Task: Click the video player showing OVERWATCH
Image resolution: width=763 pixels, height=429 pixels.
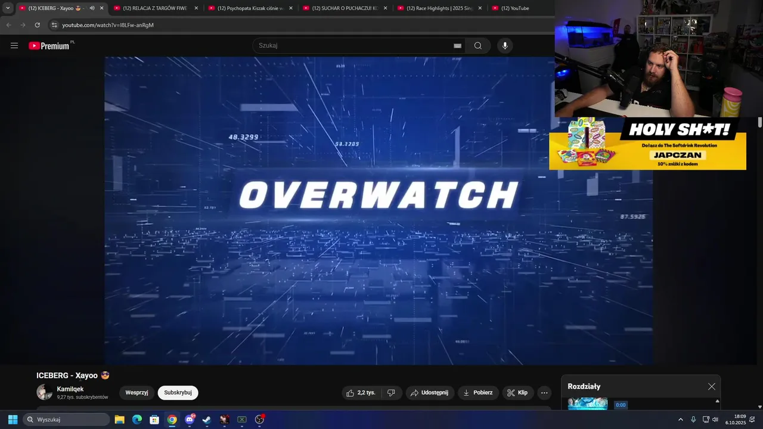Action: click(379, 210)
